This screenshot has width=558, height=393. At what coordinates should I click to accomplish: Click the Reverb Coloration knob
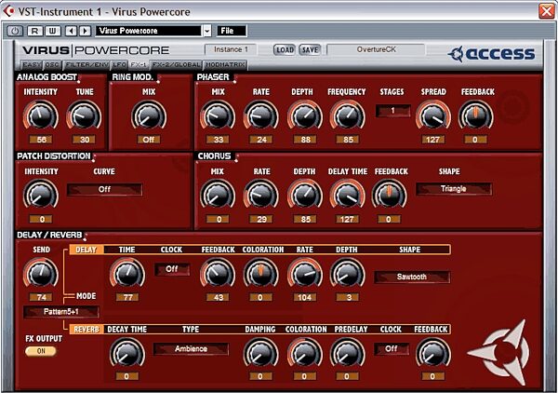(x=305, y=353)
